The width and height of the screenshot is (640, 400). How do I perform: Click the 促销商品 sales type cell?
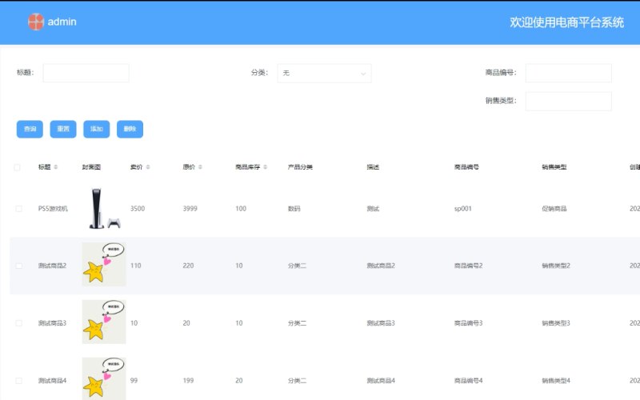[x=554, y=209]
